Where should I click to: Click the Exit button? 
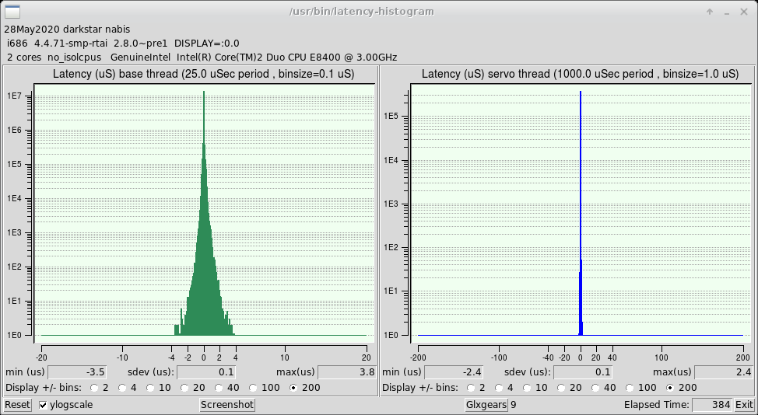coord(744,405)
